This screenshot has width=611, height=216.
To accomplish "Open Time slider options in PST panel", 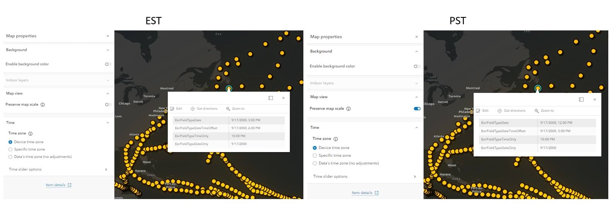I will coord(415,177).
